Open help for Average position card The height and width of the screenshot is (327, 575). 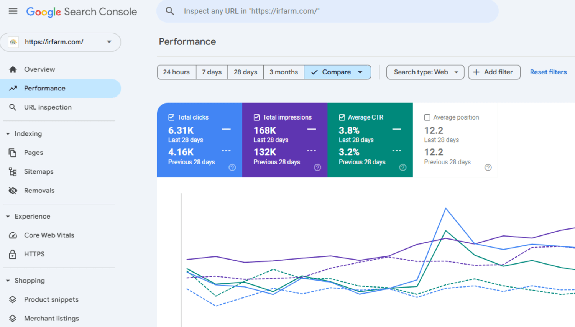tap(488, 168)
